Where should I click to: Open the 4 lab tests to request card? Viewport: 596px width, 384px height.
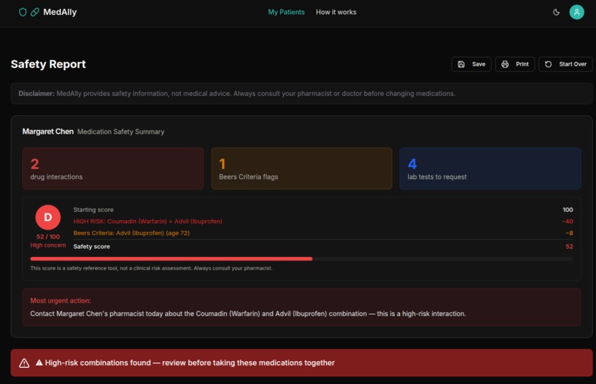point(490,168)
